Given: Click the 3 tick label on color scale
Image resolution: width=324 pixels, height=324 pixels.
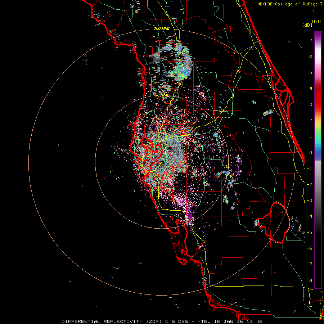Looking at the screenshot, I should point(311,104).
